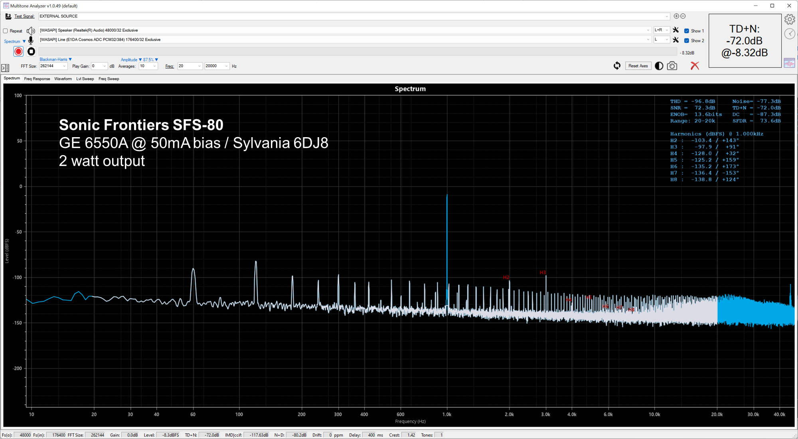Click the Multitone Analyzer app icon
Screen dimensions: 798x439
(6, 6)
